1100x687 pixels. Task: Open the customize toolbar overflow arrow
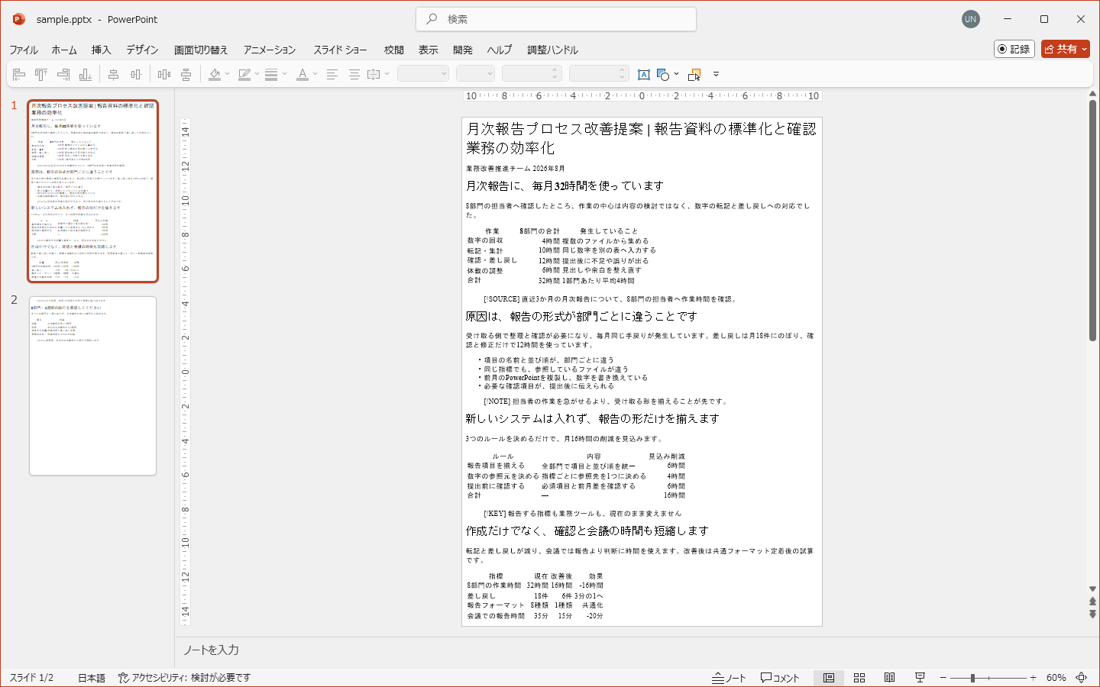click(716, 74)
